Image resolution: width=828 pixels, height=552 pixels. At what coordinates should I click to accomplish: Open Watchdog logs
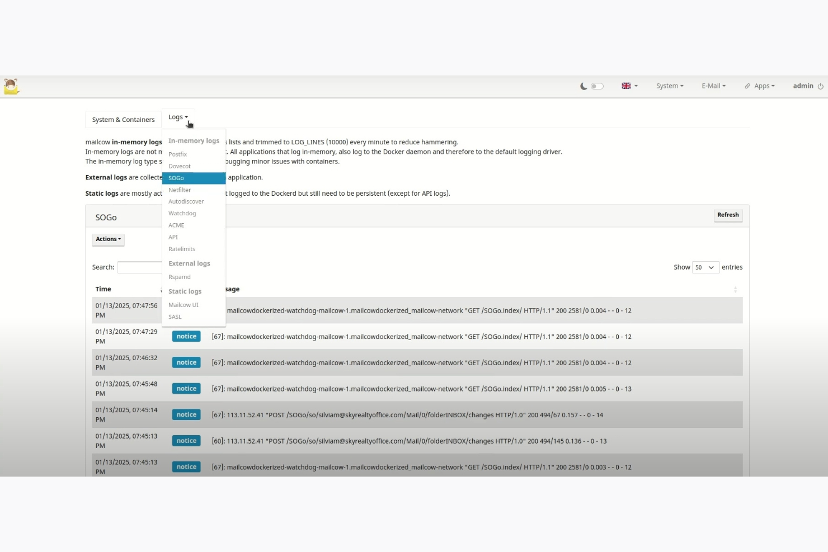[182, 214]
